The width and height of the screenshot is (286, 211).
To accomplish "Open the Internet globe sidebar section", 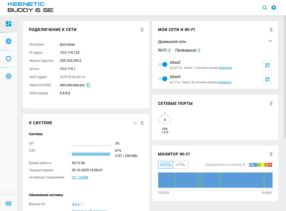I will 8,41.
